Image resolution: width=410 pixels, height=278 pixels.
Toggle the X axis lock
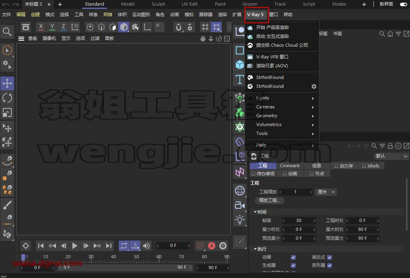(x=41, y=27)
